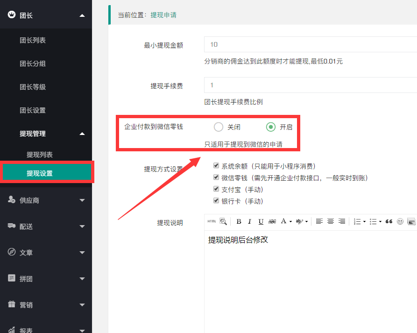The image size is (417, 333).
Task: Uncheck the 系统余额 withdrawal method
Action: (216, 165)
